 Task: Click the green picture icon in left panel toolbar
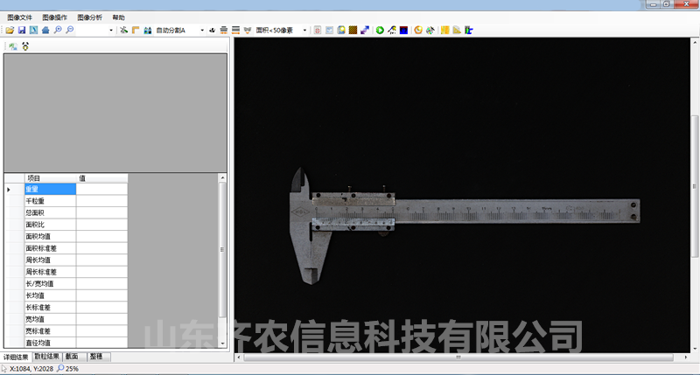tap(13, 46)
